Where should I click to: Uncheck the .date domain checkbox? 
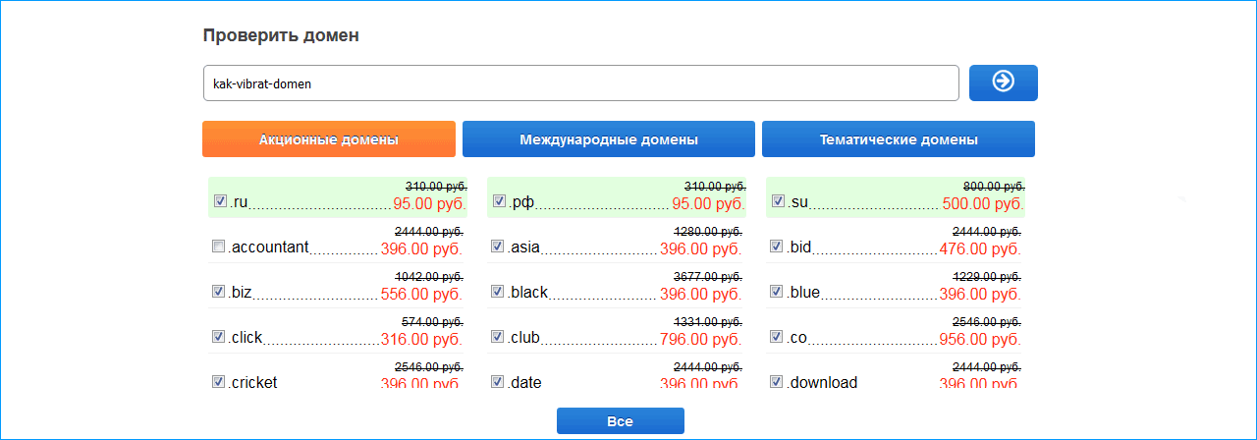coord(498,382)
